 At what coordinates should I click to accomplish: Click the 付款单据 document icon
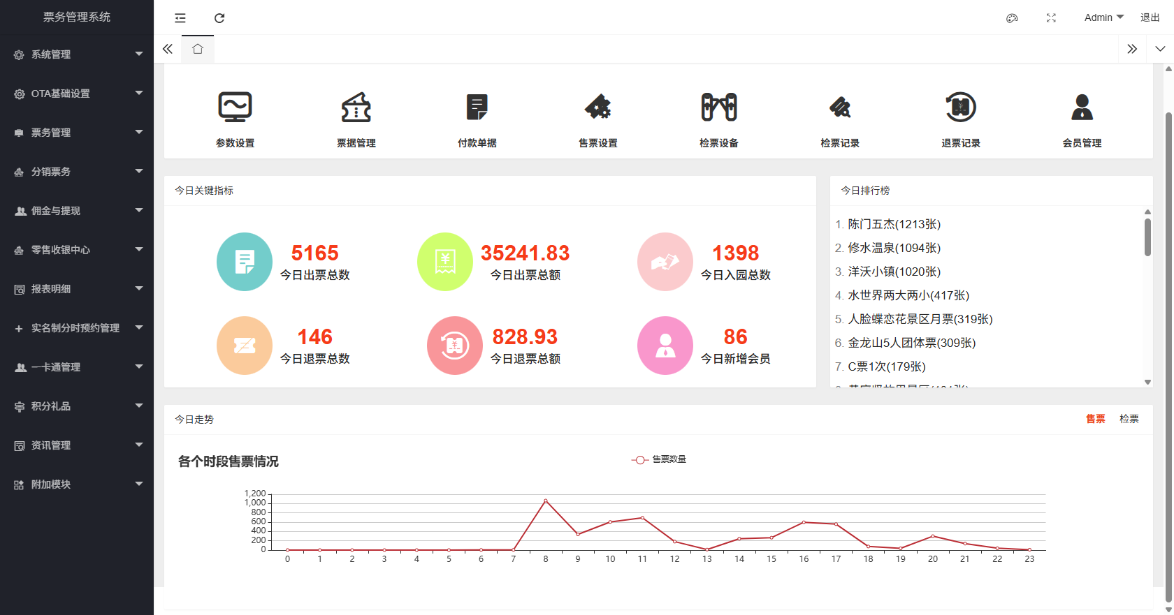pos(477,108)
